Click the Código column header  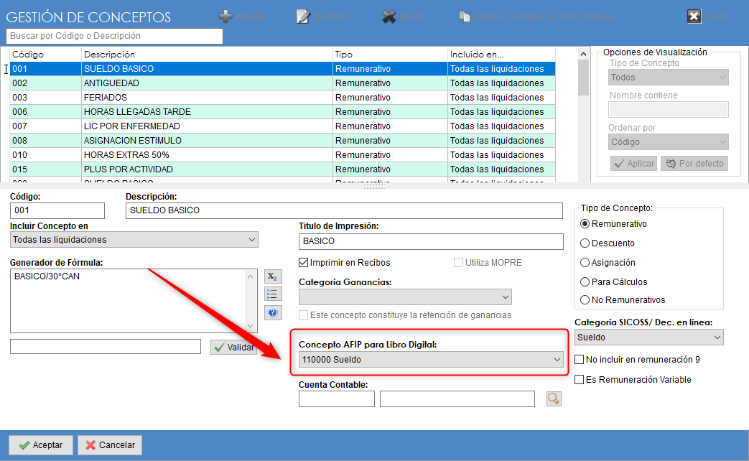pos(46,55)
